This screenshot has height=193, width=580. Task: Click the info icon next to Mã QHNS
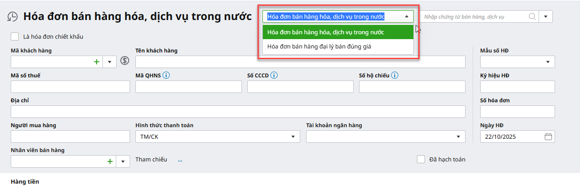tap(166, 75)
